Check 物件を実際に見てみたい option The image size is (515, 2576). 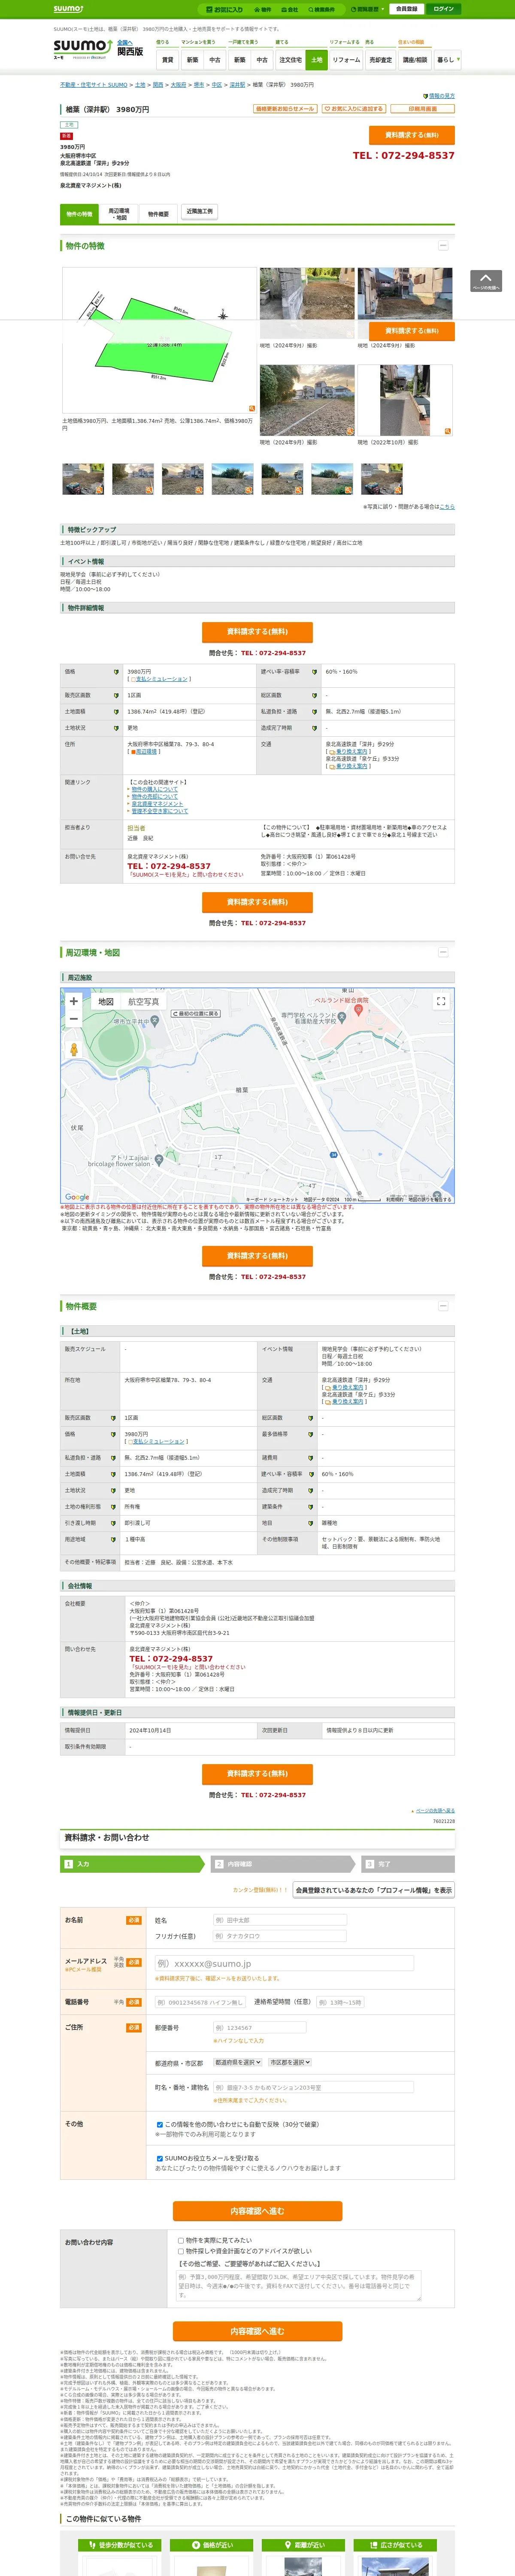tap(181, 2241)
